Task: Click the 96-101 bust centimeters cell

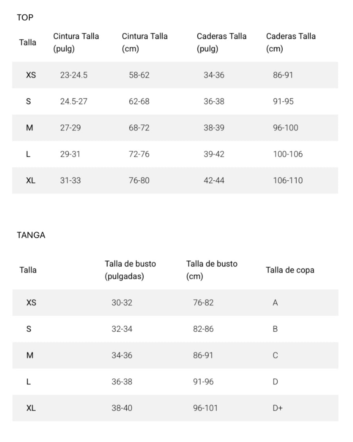Action: pos(205,408)
